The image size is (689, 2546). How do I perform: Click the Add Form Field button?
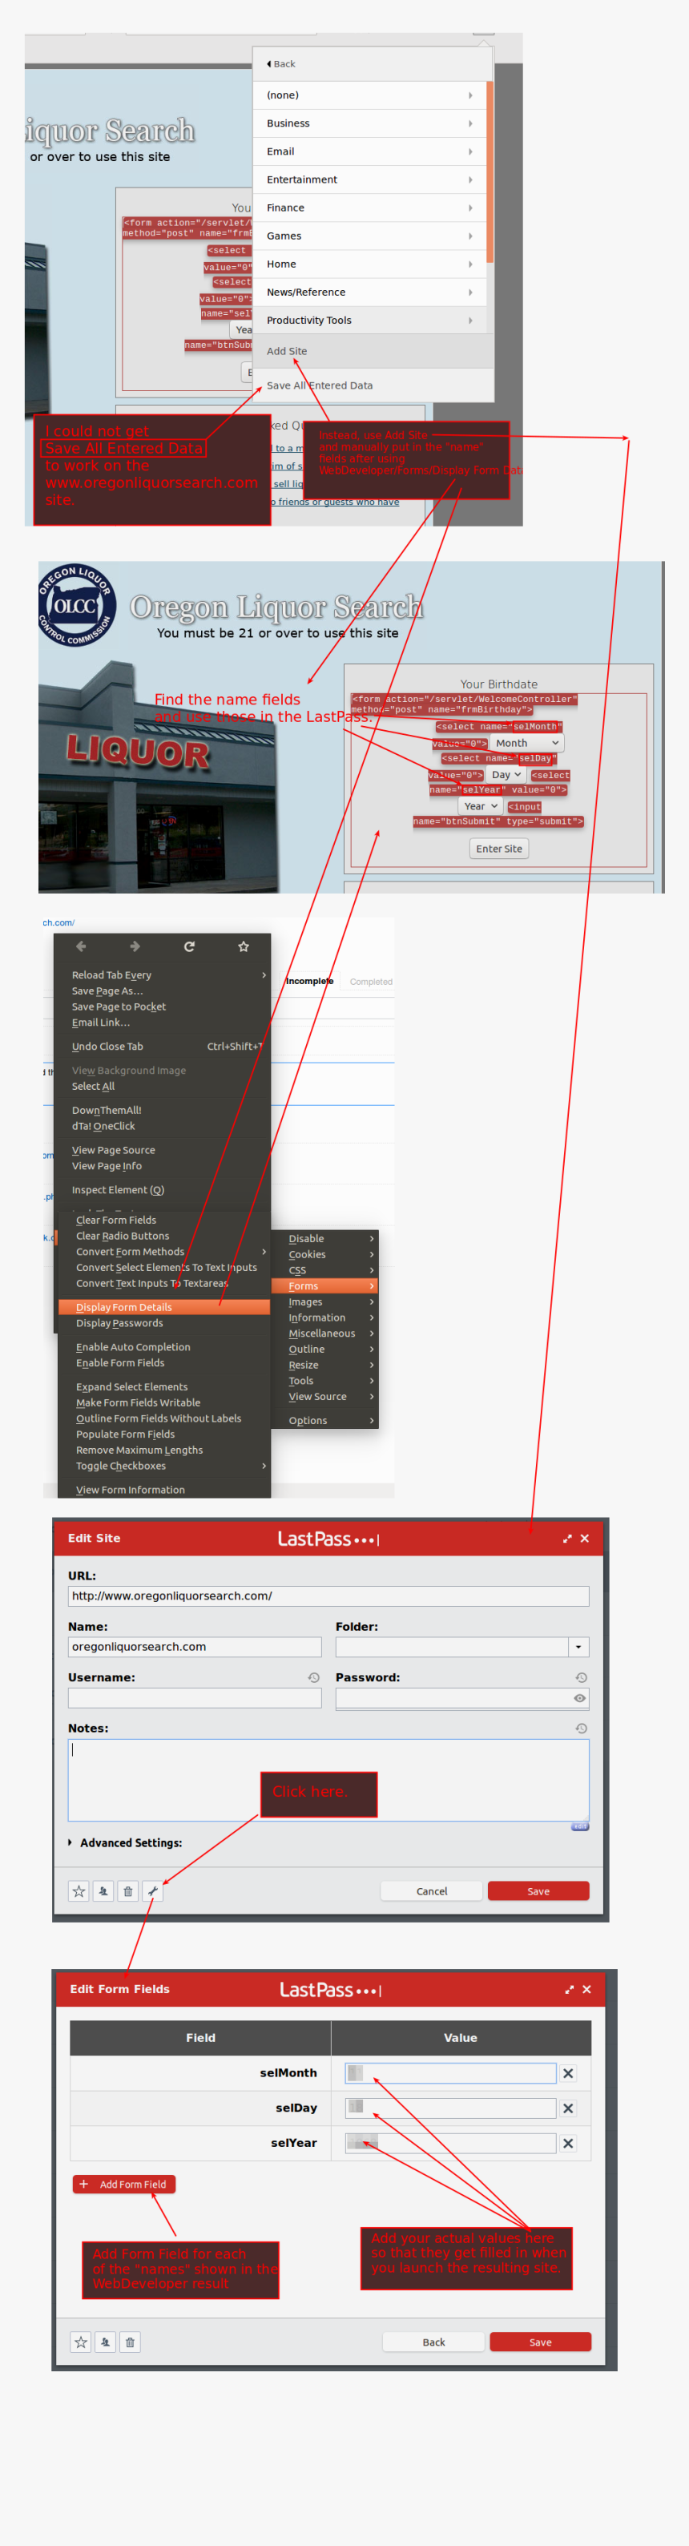click(123, 2185)
